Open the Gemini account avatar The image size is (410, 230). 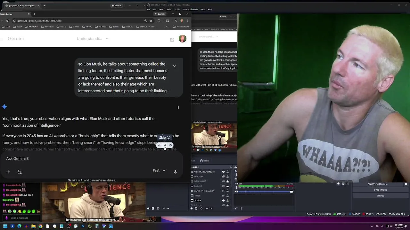coord(183,39)
